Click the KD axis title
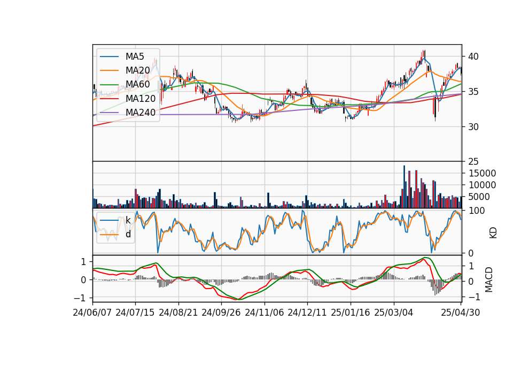This screenshot has height=368, width=513. [493, 233]
